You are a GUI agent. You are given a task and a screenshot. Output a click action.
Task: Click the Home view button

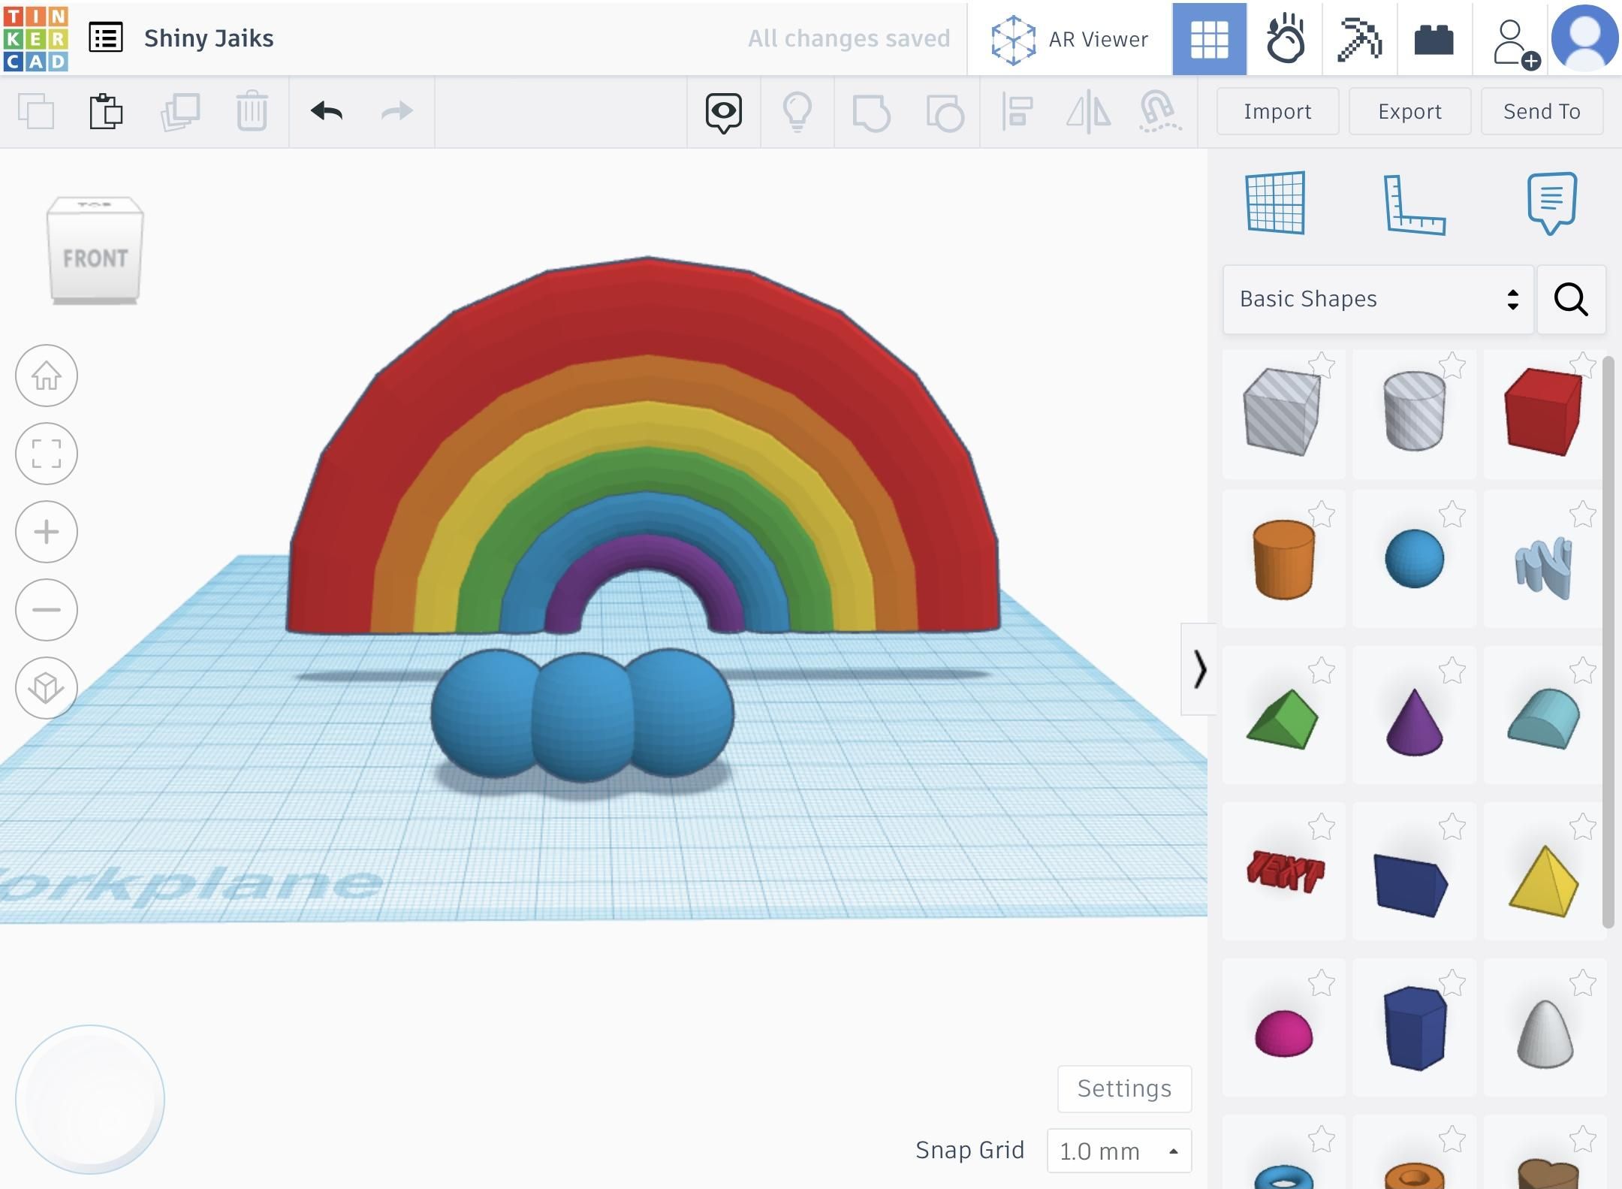pyautogui.click(x=47, y=376)
